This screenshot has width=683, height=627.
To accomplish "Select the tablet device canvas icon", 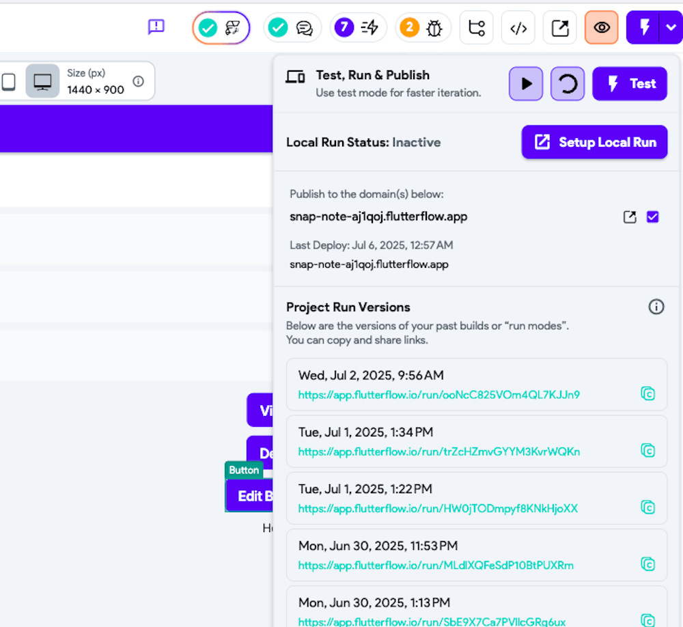I will click(x=8, y=81).
